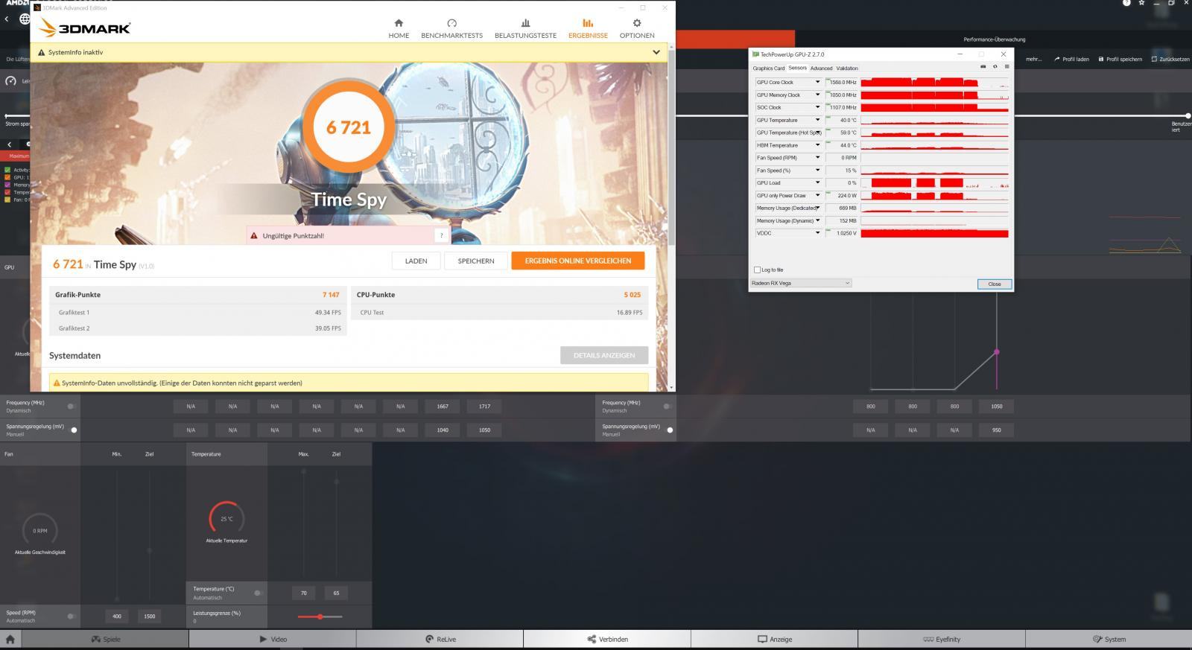Click the mehr... link in Radeon Settings
Viewport: 1192px width, 650px height.
pos(1033,59)
